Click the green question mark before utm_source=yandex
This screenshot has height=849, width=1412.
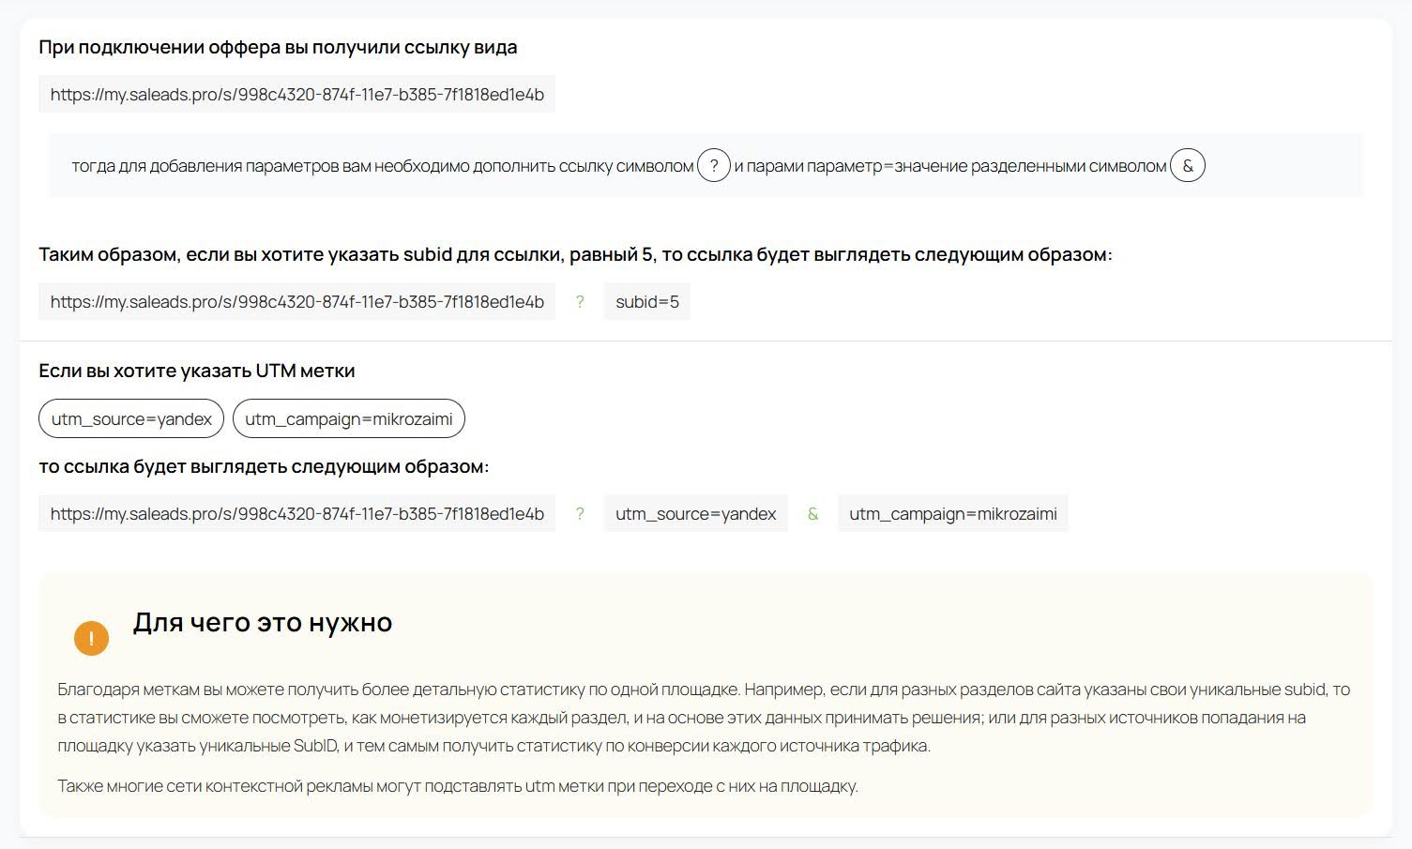coord(580,514)
